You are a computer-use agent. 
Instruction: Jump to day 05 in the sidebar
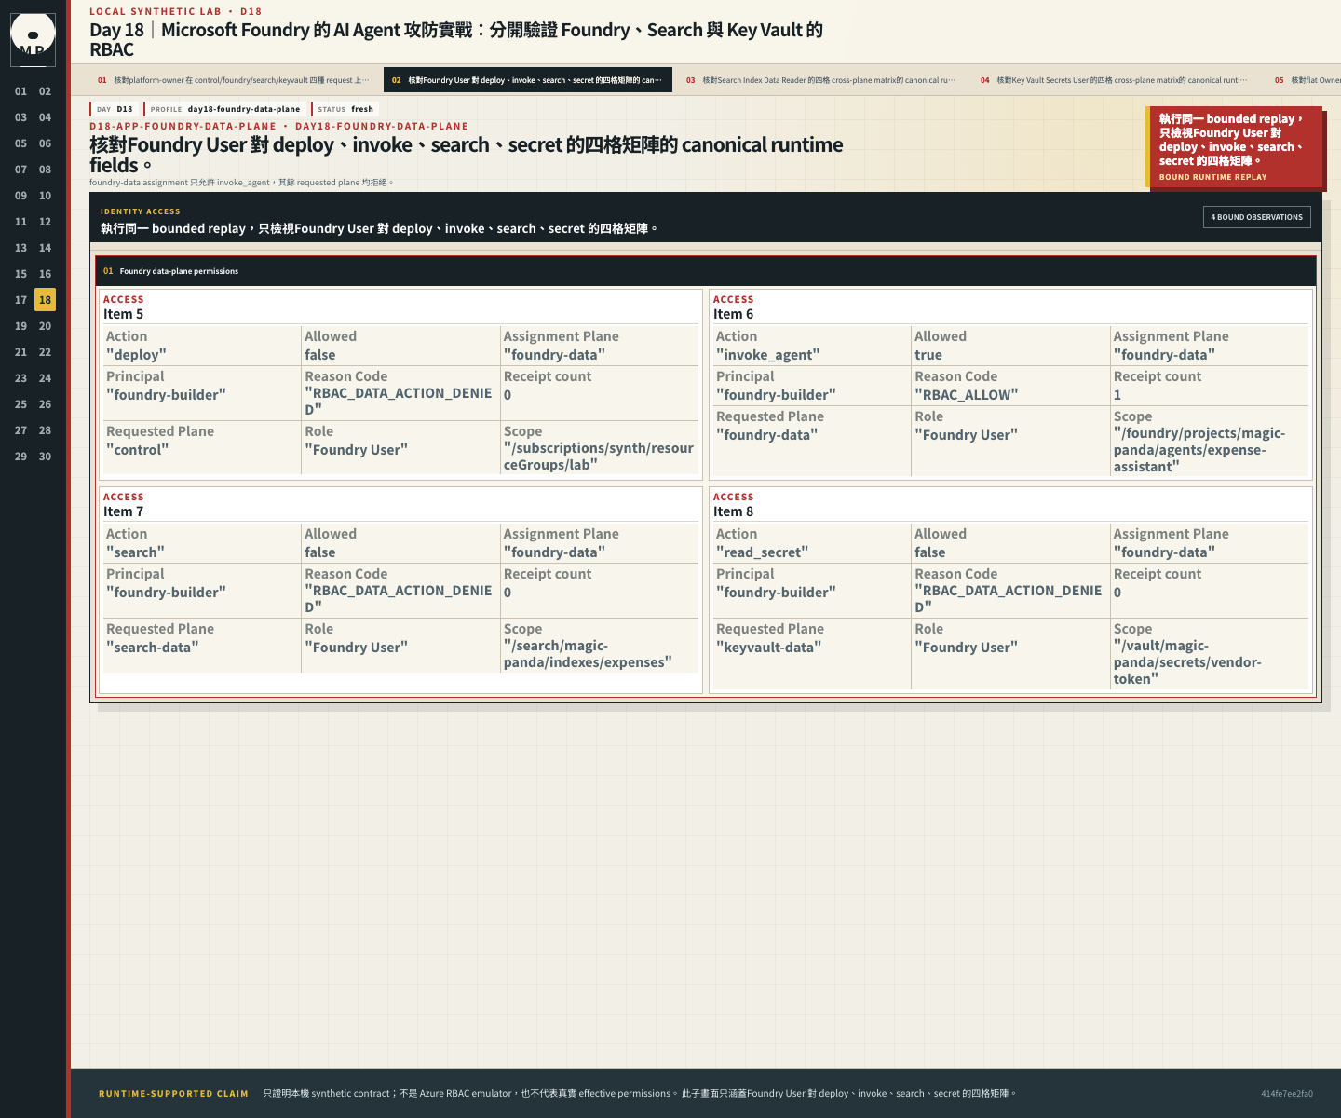point(20,143)
